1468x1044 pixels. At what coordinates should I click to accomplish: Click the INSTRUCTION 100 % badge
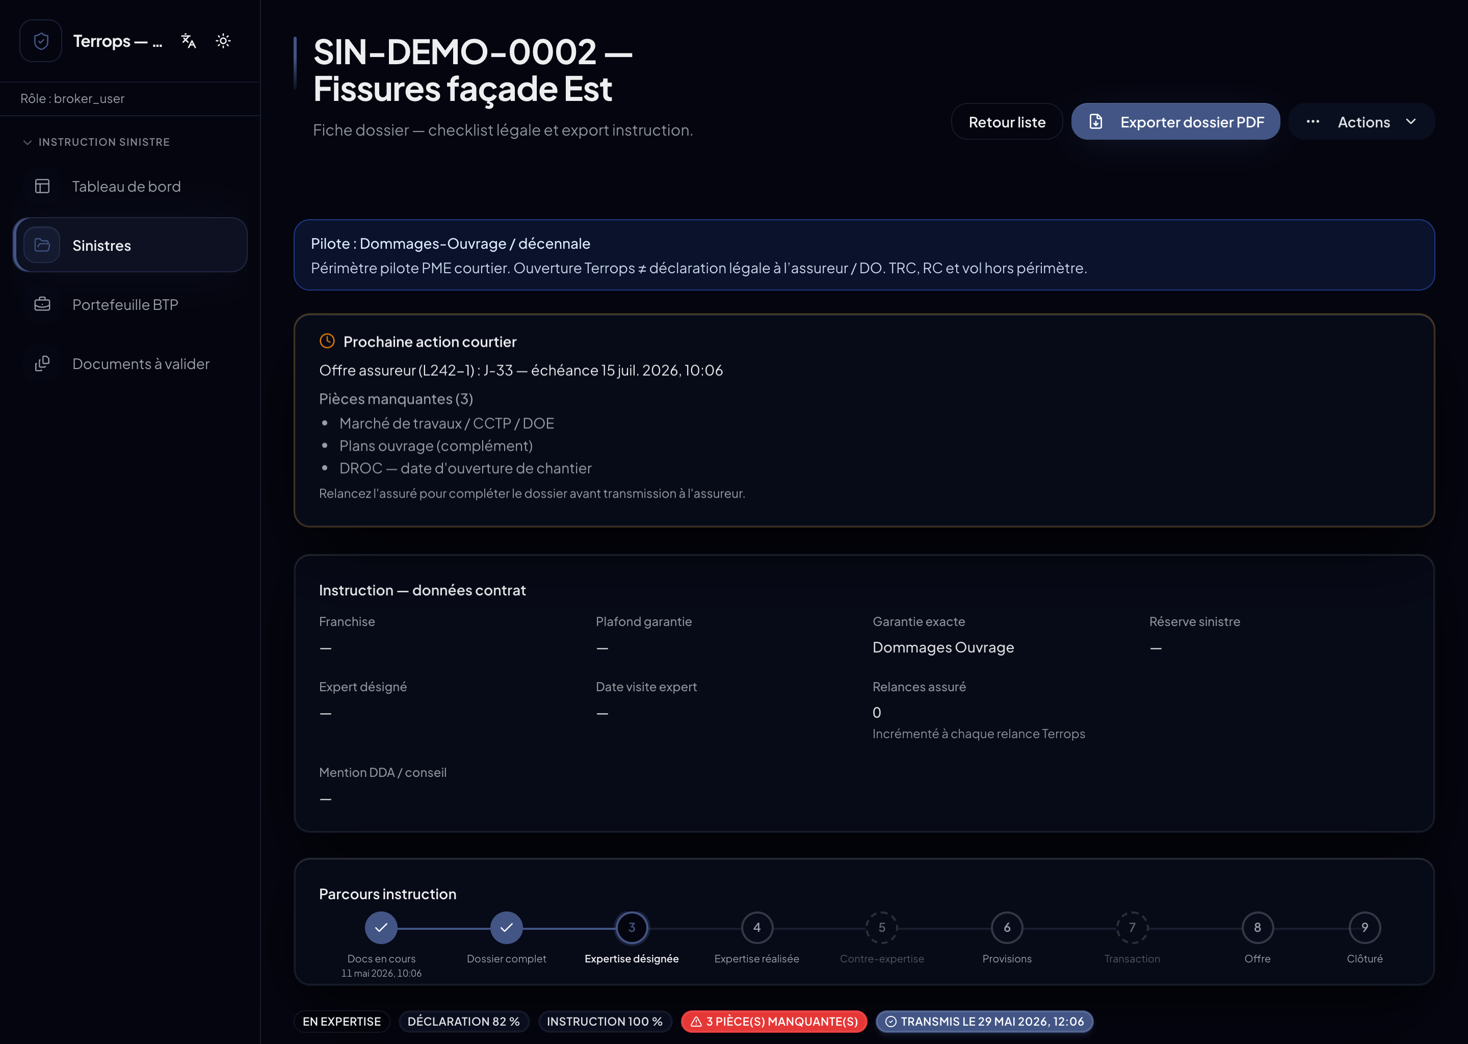[605, 1022]
